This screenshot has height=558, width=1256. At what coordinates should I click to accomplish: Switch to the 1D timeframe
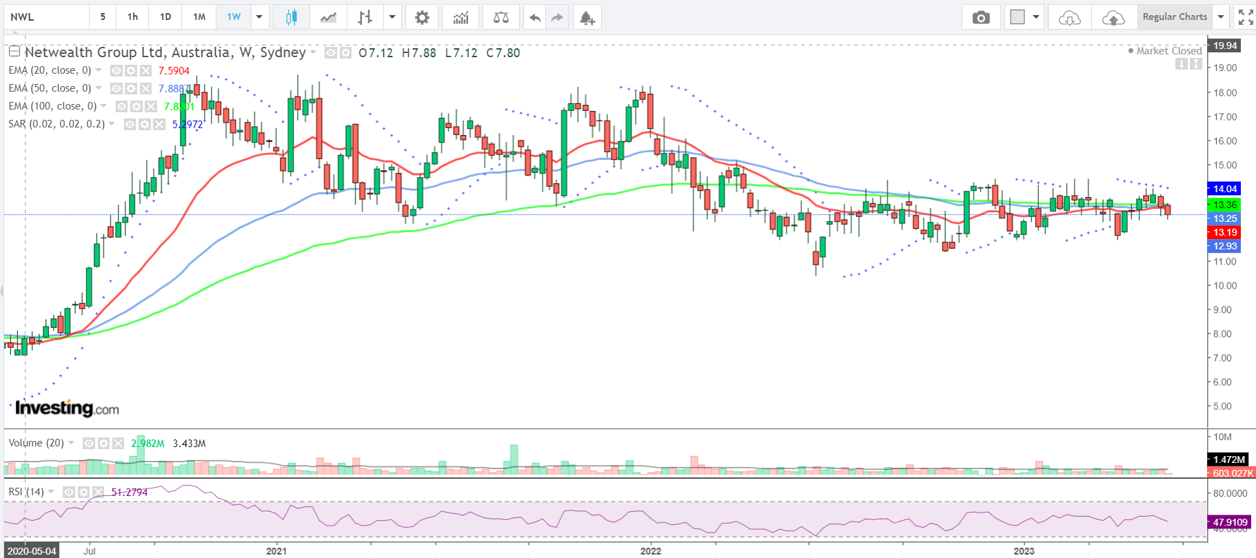[165, 17]
